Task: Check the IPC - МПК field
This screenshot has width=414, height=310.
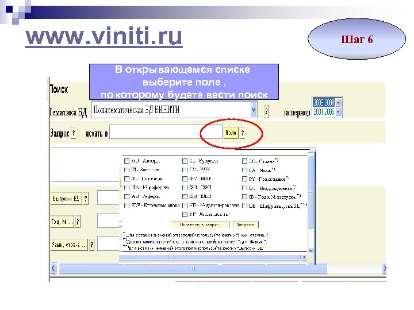Action: 185,179
